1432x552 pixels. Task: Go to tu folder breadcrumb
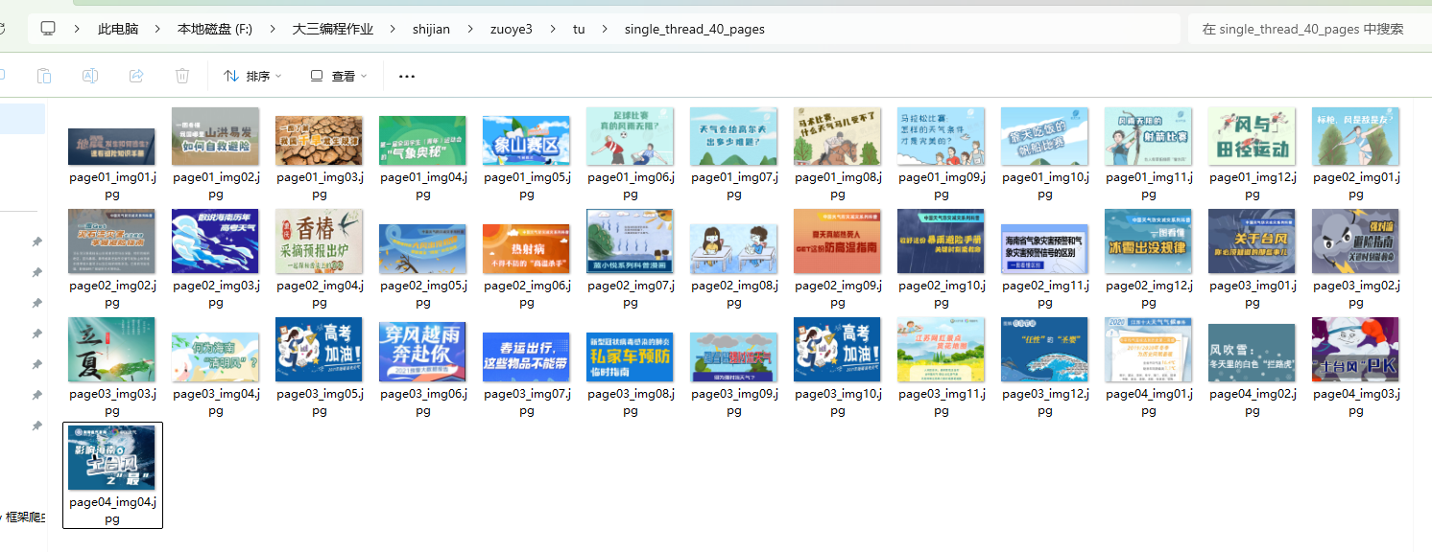[x=579, y=29]
